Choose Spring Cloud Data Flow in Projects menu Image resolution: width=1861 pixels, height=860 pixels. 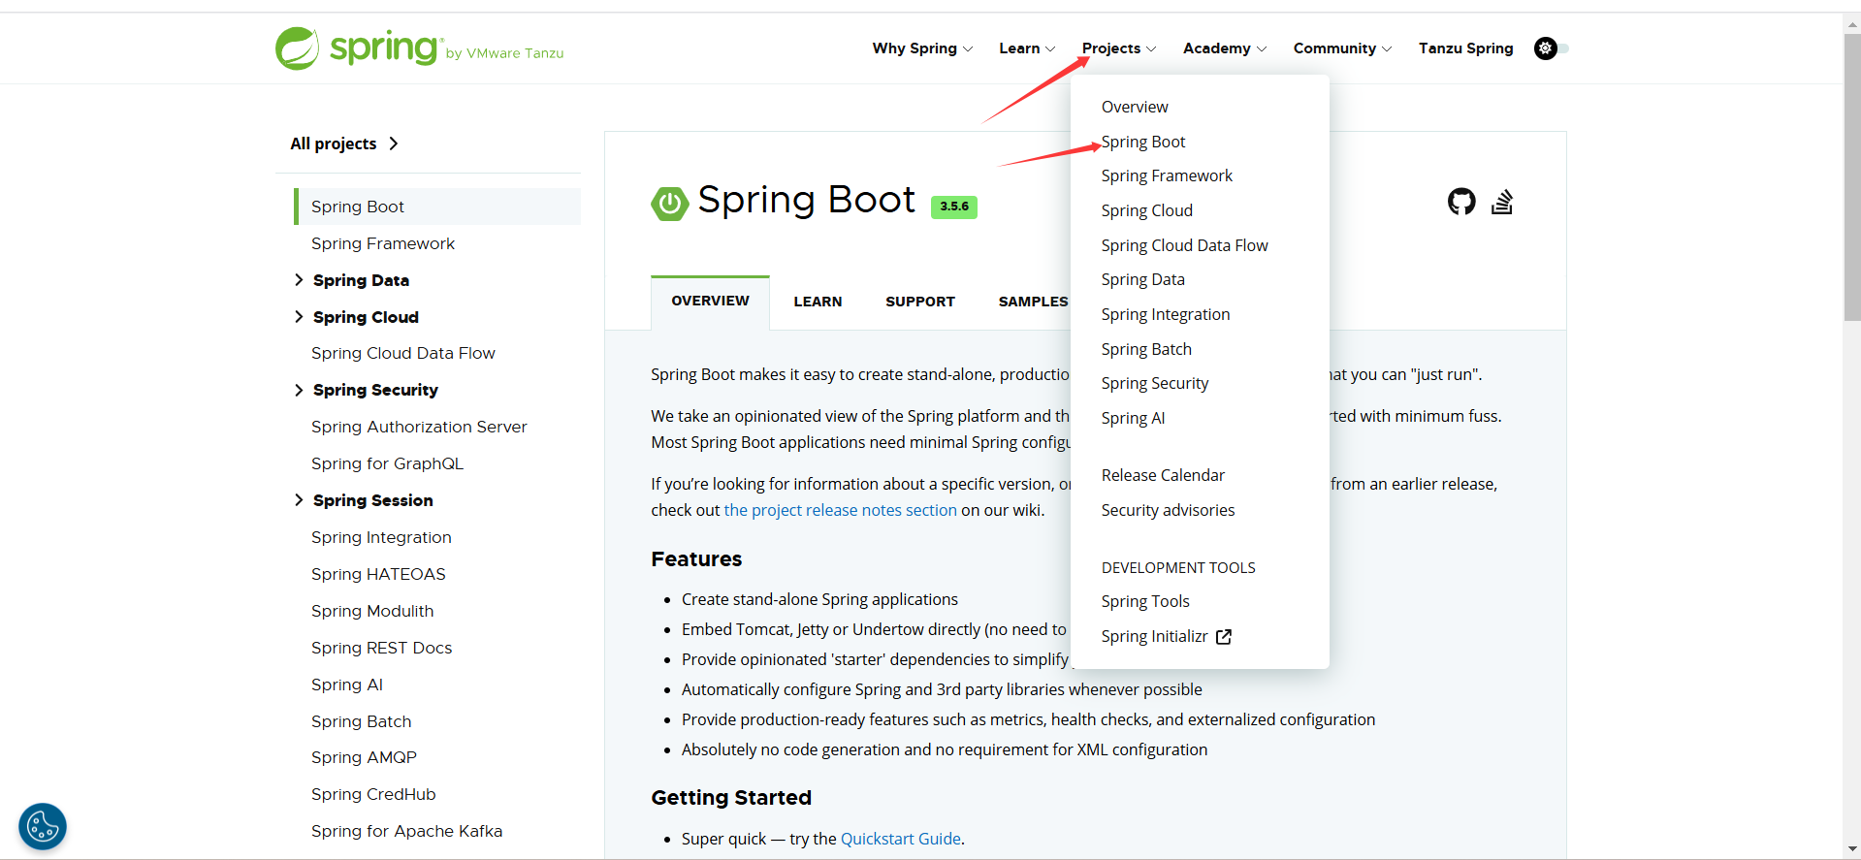click(1184, 245)
